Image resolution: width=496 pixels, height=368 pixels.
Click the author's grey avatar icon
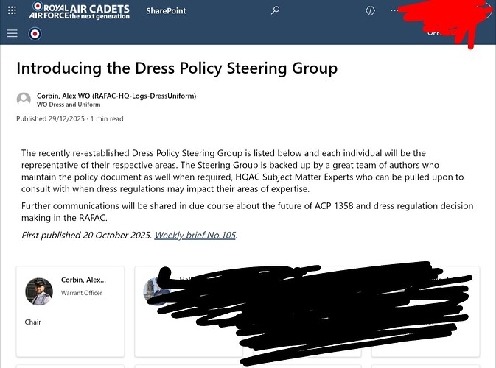pyautogui.click(x=24, y=99)
